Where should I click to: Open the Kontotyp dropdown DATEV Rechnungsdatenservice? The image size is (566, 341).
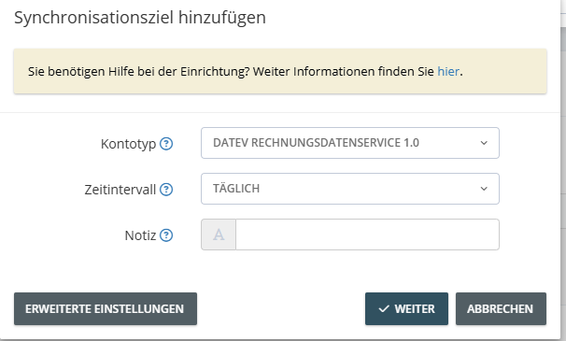(350, 143)
